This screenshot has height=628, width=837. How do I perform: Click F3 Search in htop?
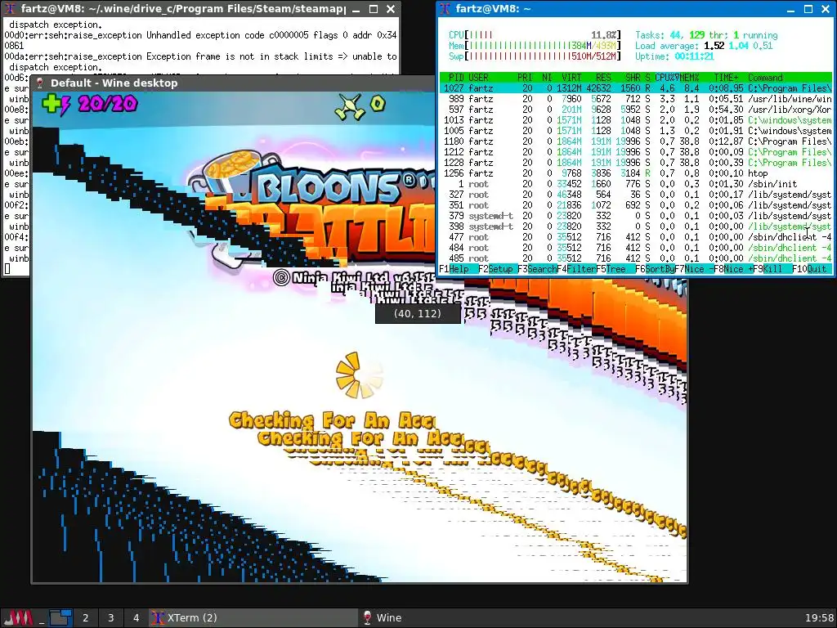tap(537, 269)
